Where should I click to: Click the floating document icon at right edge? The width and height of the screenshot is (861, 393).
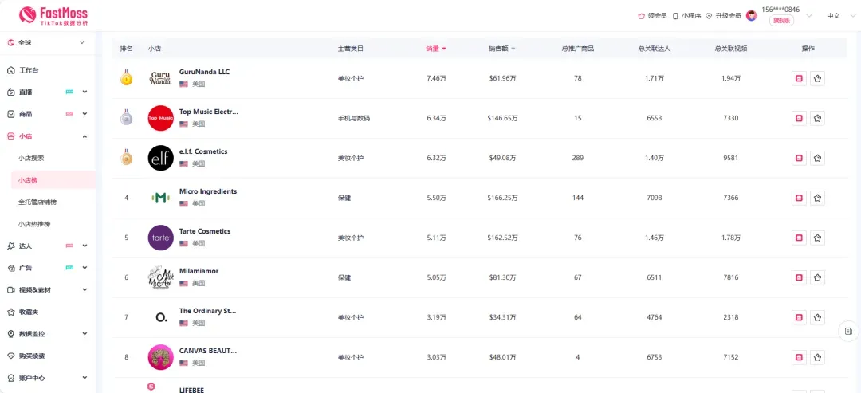pyautogui.click(x=848, y=331)
